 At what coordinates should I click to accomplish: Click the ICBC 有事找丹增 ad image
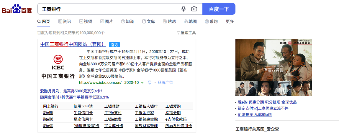click(x=274, y=60)
